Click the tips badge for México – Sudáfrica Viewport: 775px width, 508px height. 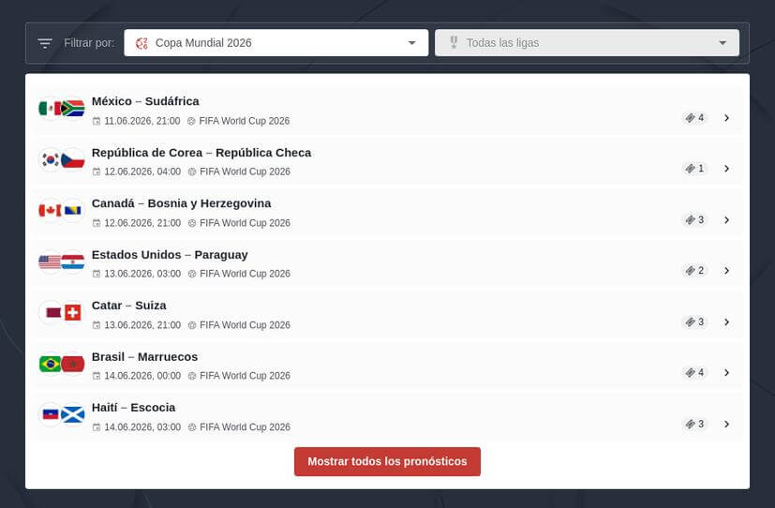point(694,117)
